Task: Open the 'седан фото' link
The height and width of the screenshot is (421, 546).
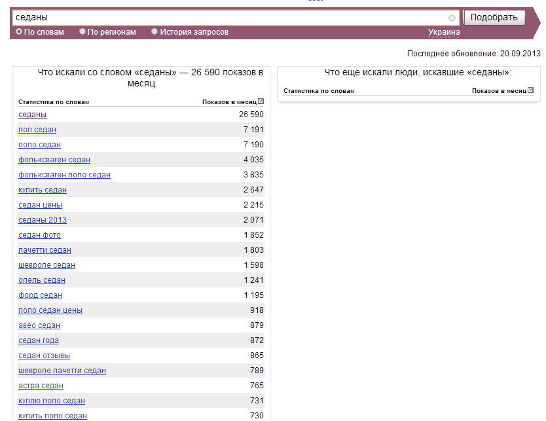Action: click(39, 235)
